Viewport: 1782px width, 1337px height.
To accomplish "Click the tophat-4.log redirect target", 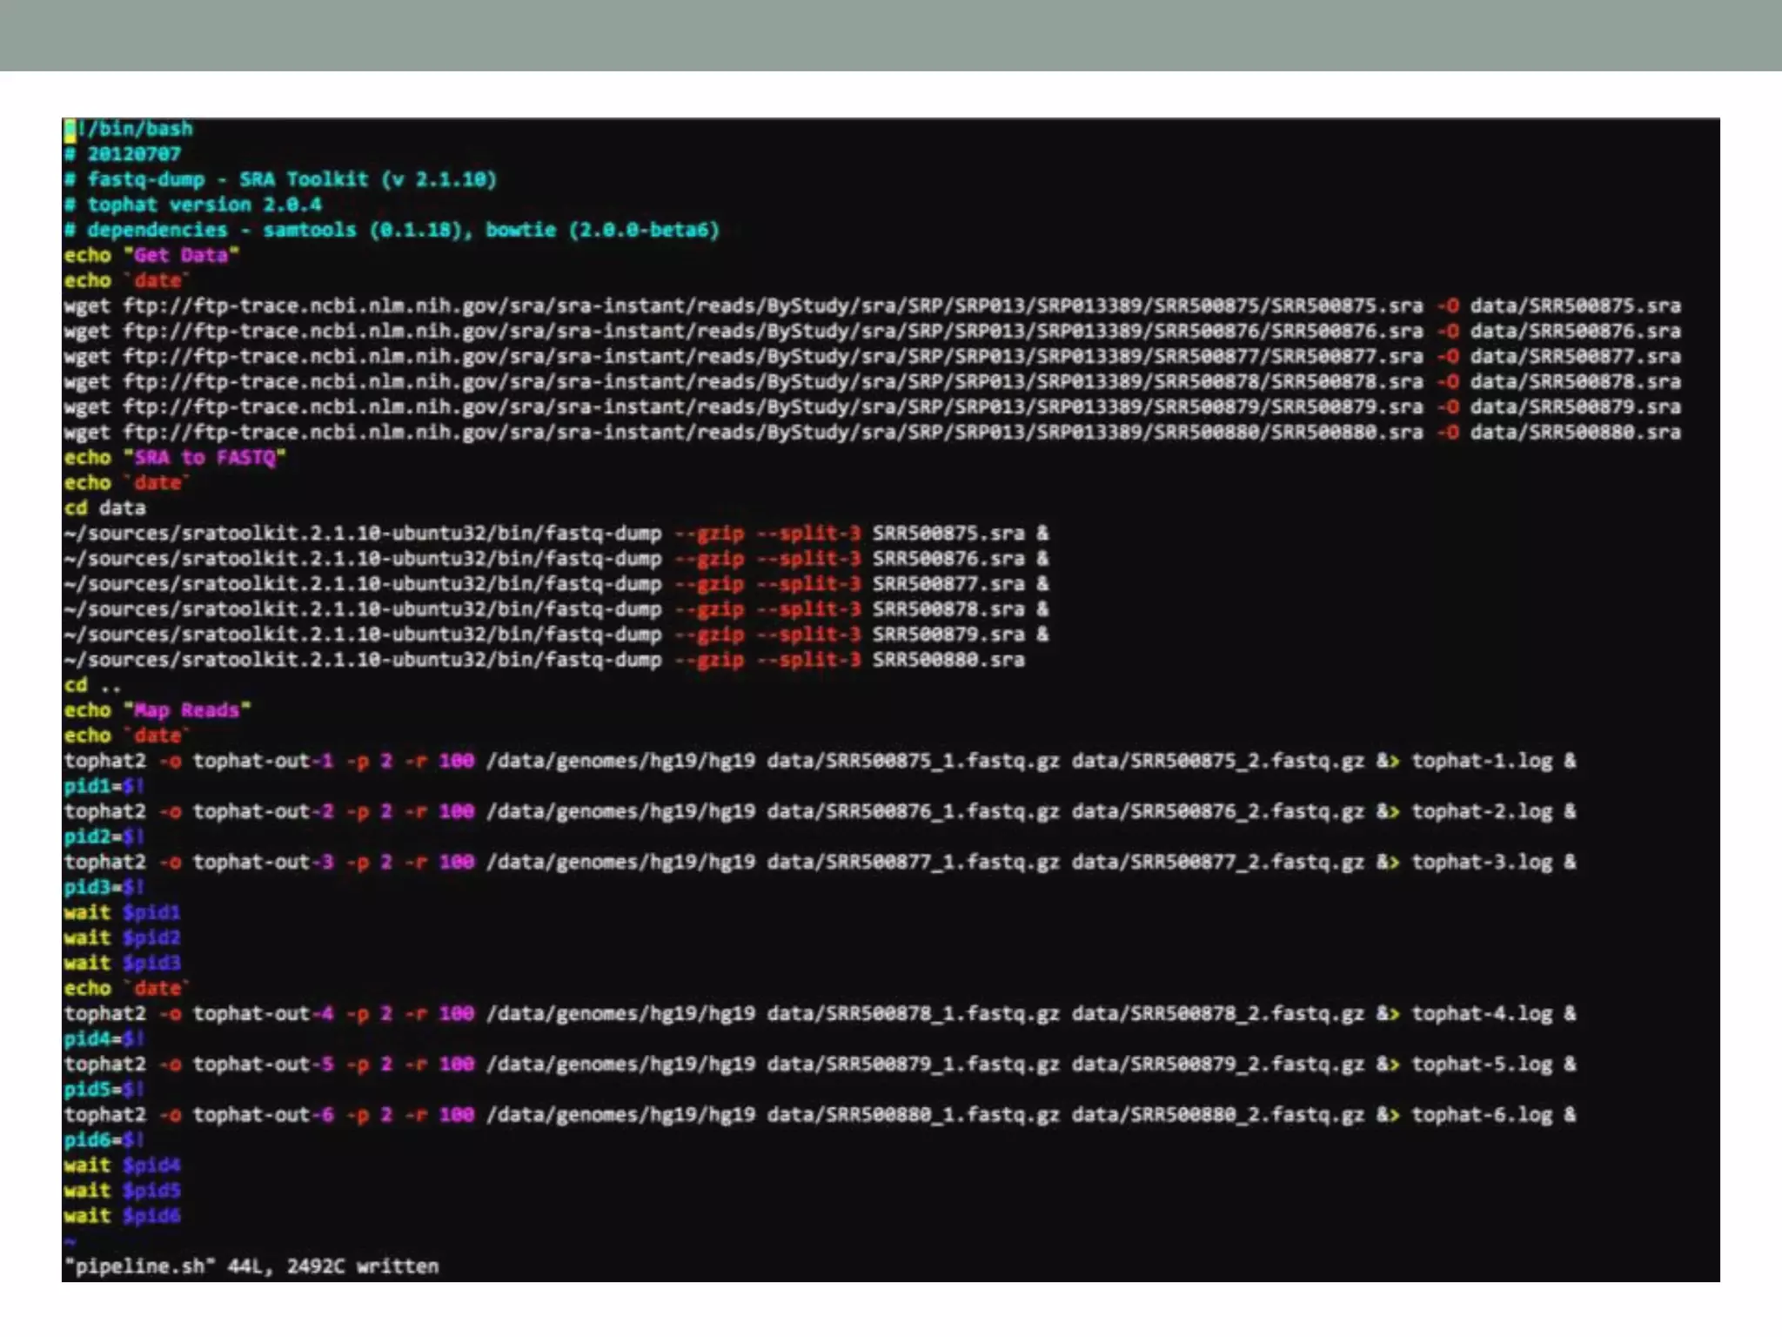I will pyautogui.click(x=1481, y=1013).
